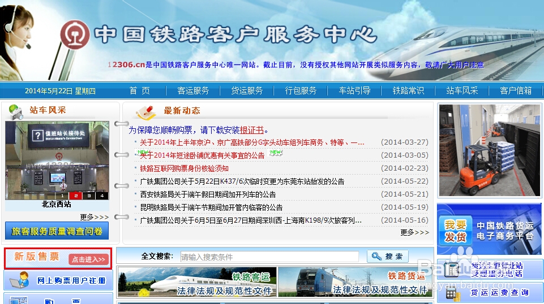Click the forklift freight photo
Screen dimensions: 544x304
click(x=489, y=150)
